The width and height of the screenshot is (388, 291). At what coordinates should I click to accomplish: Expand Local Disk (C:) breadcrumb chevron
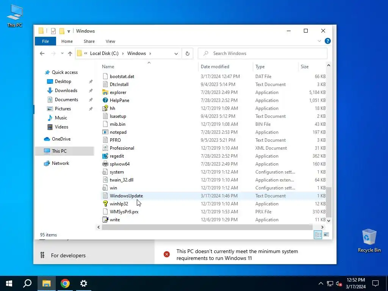tap(123, 53)
